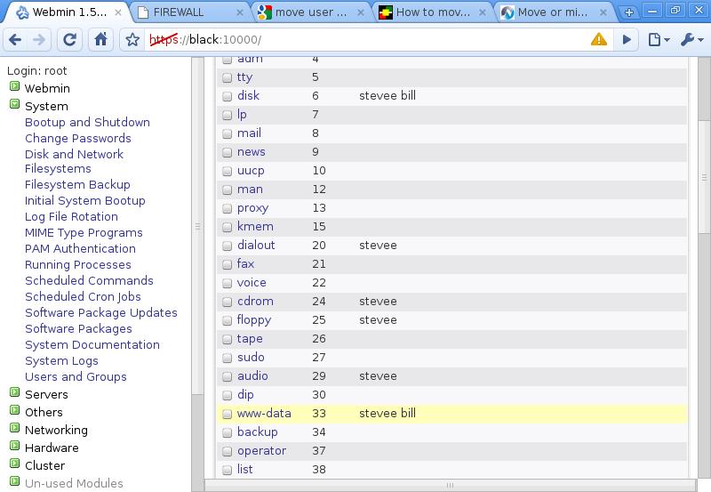Expand the Networking category
Image resolution: width=711 pixels, height=492 pixels.
tap(15, 430)
